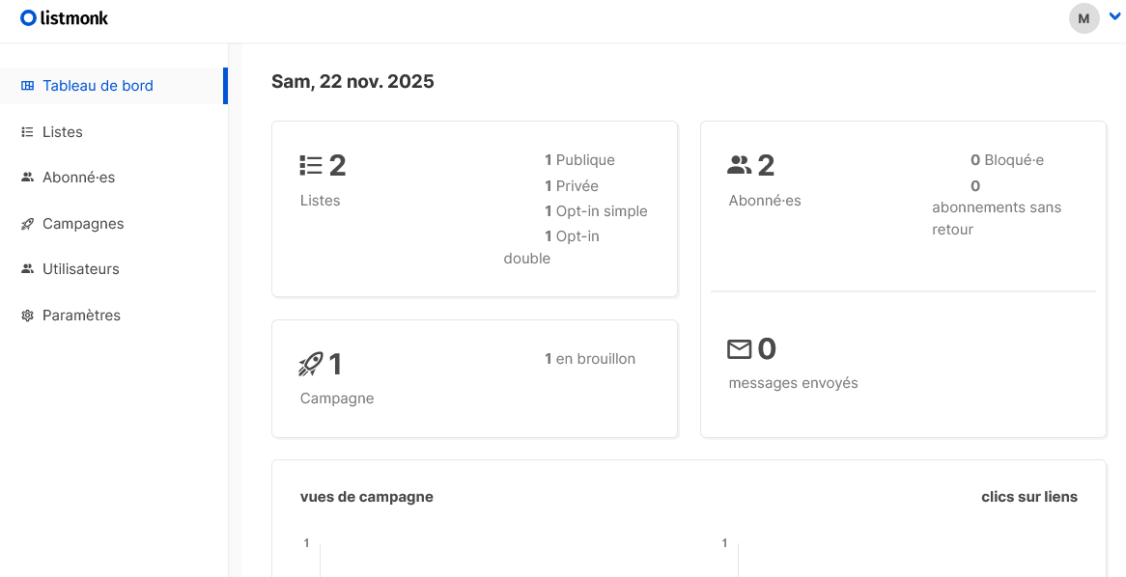
Task: Click the envelope icon for messages envoyés
Action: click(739, 348)
